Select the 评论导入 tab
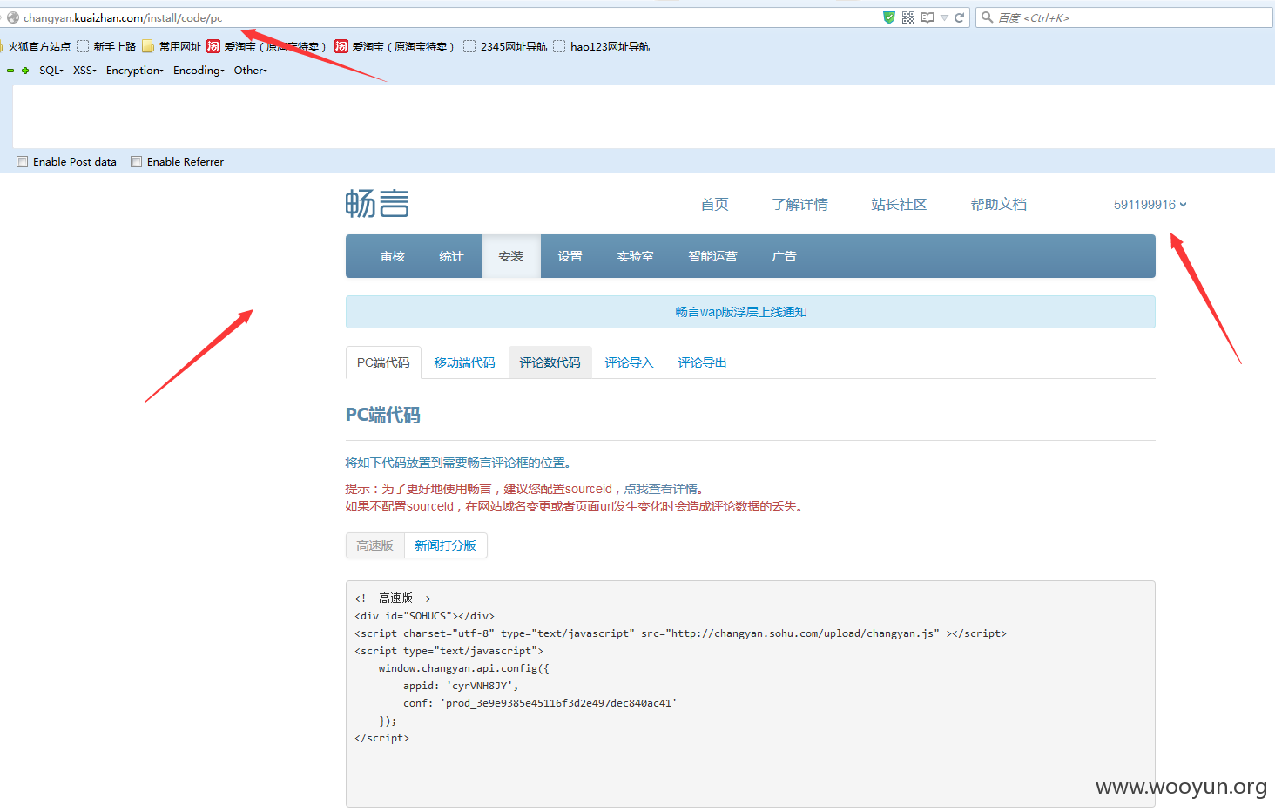The image size is (1275, 812). point(629,362)
